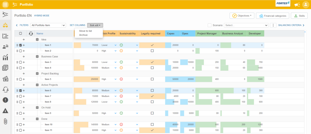Click Item 6's orange neutral face
The height and width of the screenshot is (134, 311).
(x=121, y=90)
